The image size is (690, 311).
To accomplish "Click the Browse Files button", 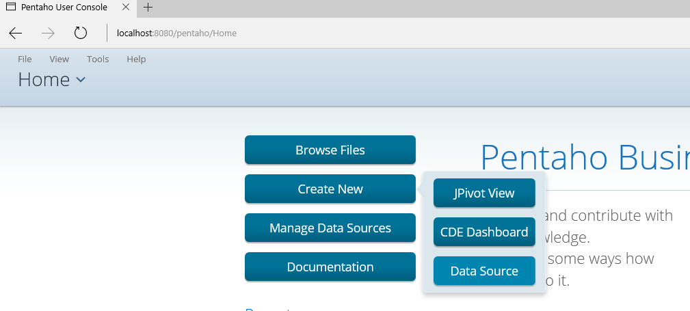I will (330, 150).
